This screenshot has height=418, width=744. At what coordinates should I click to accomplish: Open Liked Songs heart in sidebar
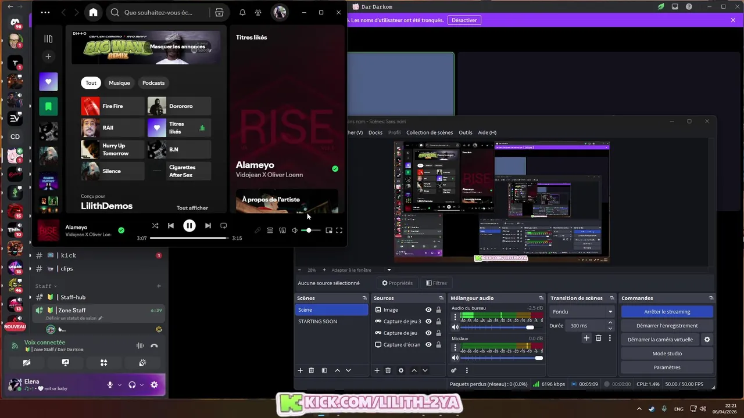point(48,82)
